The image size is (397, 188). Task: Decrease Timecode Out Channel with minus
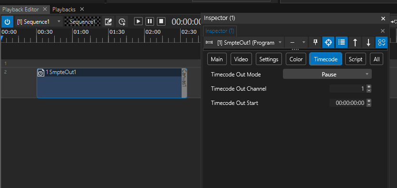click(369, 91)
